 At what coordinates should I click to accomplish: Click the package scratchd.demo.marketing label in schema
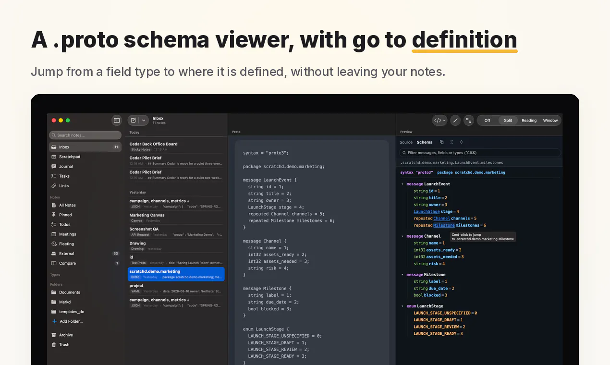[471, 172]
